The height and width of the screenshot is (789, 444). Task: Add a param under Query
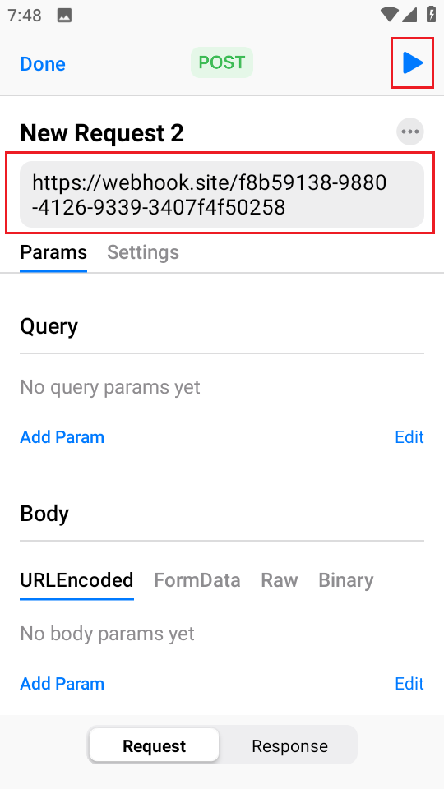62,436
